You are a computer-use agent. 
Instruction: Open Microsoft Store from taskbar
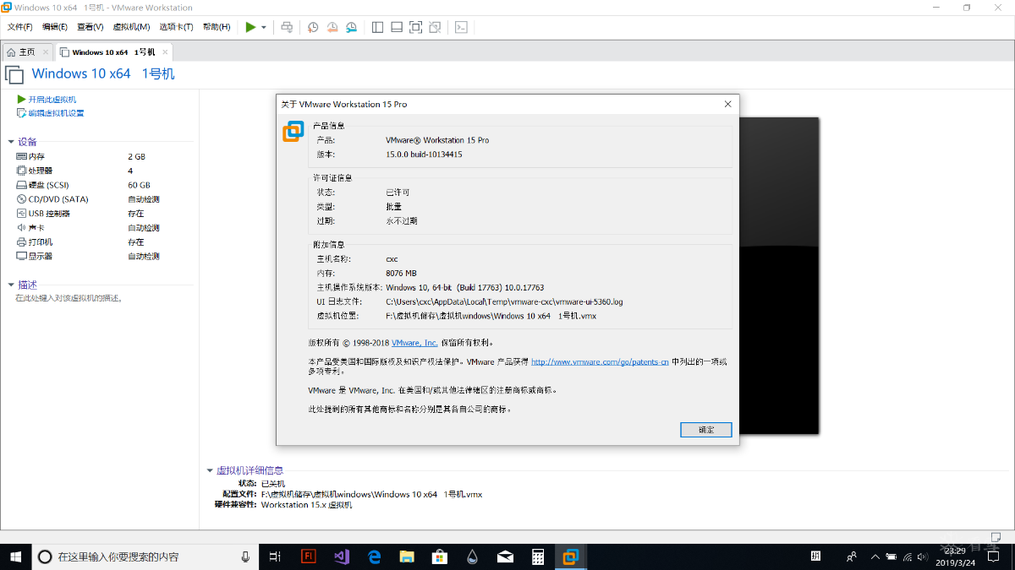tap(440, 556)
